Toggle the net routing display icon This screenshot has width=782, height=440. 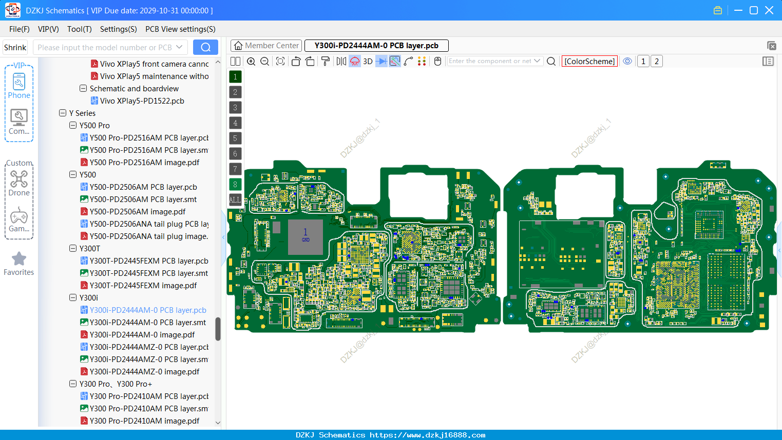[395, 61]
